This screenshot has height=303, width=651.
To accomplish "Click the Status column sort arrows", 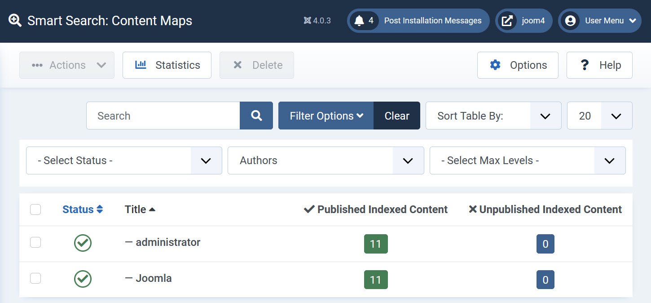I will (x=100, y=209).
